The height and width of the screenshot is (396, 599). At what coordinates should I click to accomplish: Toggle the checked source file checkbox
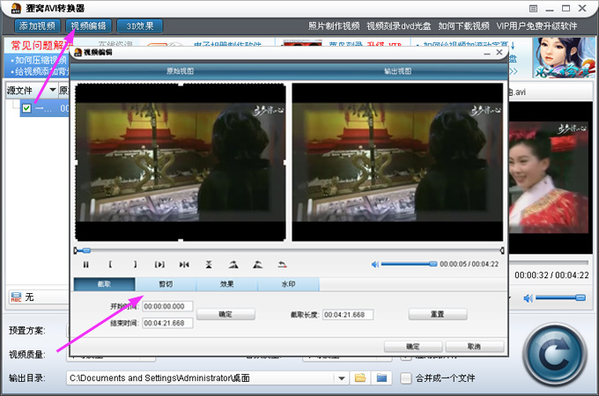pos(26,108)
